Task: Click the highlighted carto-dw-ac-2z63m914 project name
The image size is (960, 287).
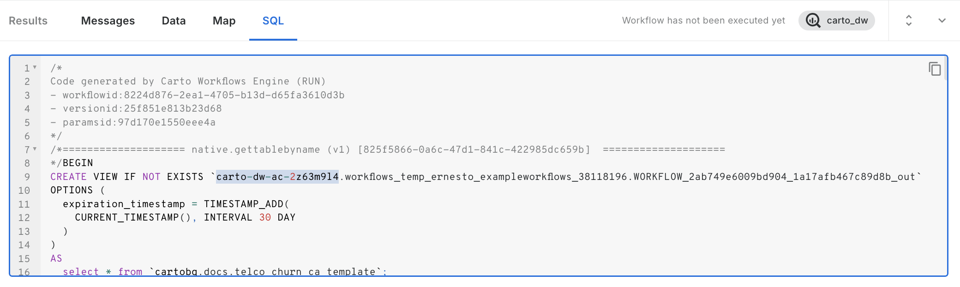Action: [x=277, y=177]
